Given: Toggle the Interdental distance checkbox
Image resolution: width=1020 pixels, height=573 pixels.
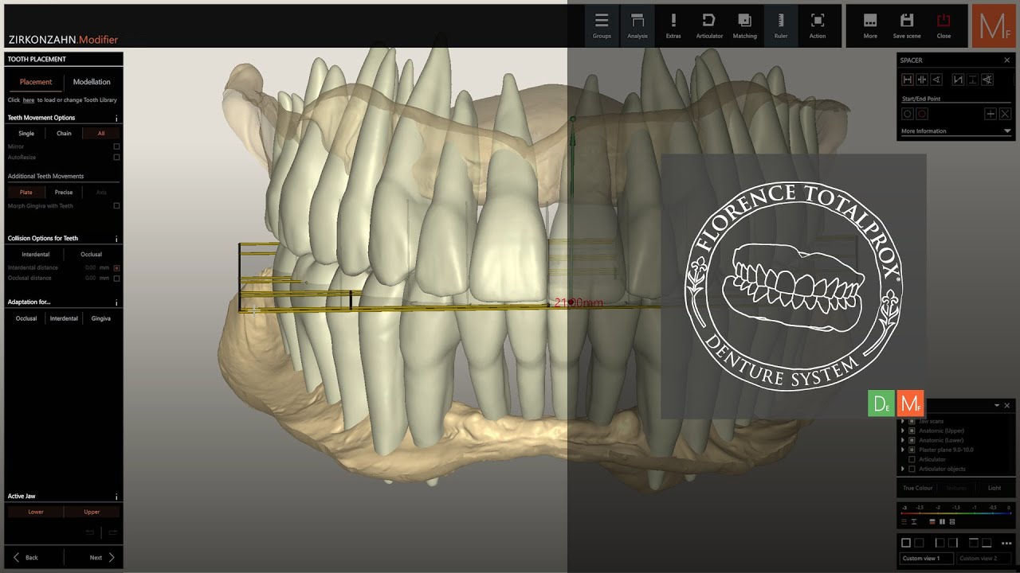Looking at the screenshot, I should [116, 268].
